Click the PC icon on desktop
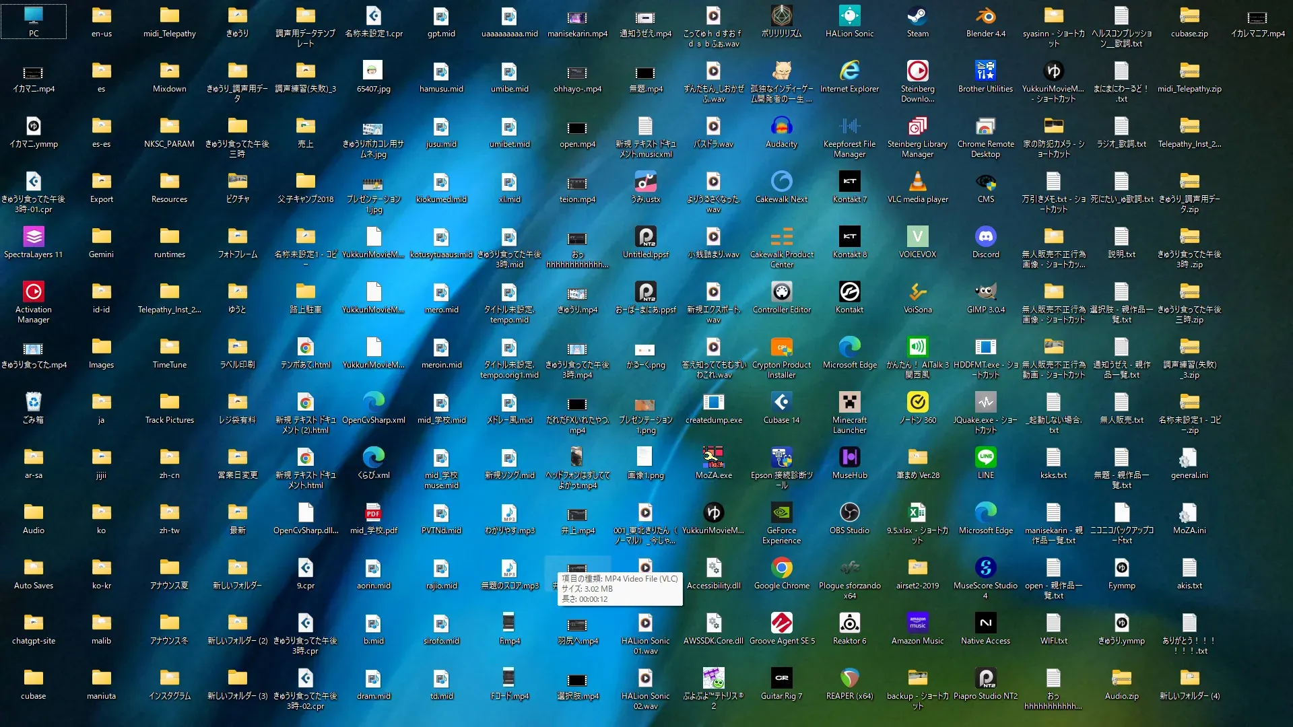Screen dimensions: 1293x727 coord(34,16)
